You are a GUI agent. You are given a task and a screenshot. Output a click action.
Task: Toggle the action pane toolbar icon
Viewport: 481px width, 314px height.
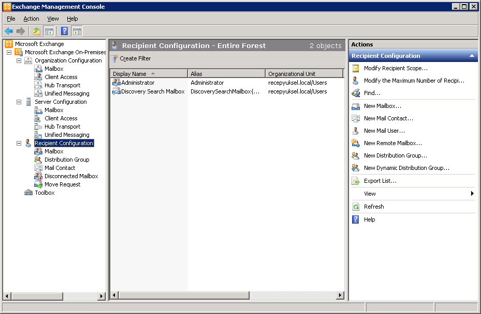point(77,31)
